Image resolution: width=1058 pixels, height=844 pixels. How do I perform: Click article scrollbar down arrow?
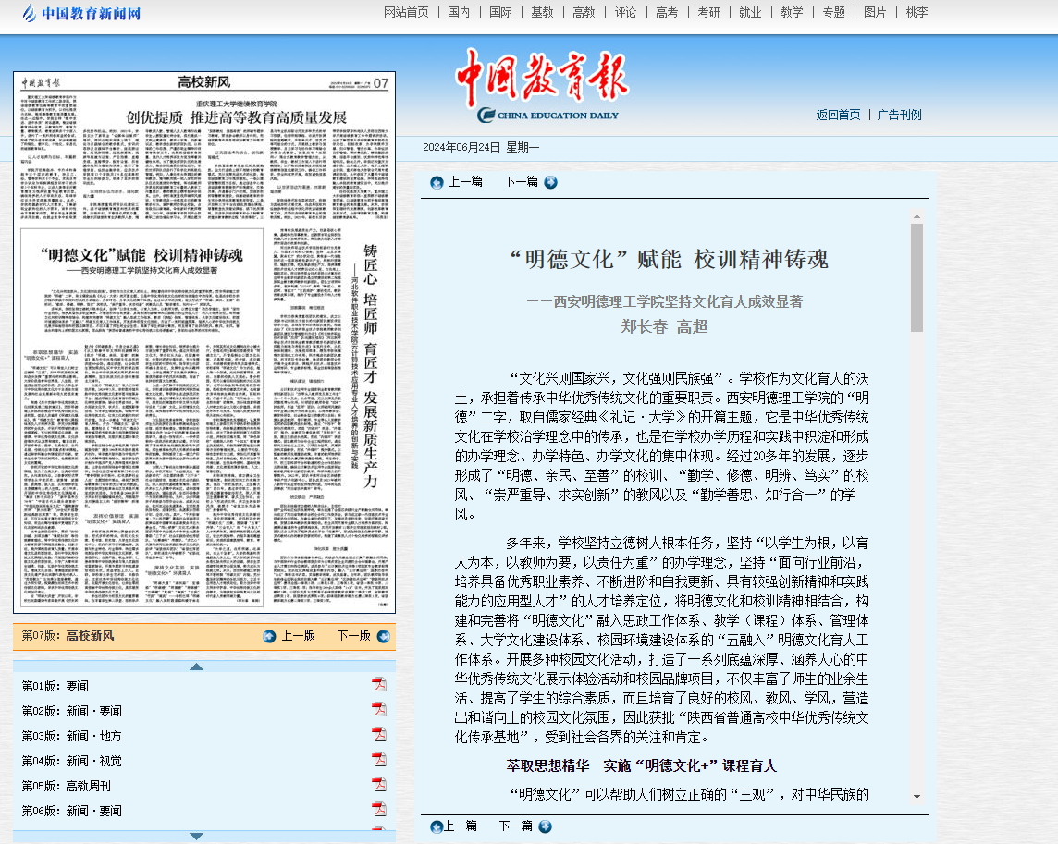(x=917, y=797)
